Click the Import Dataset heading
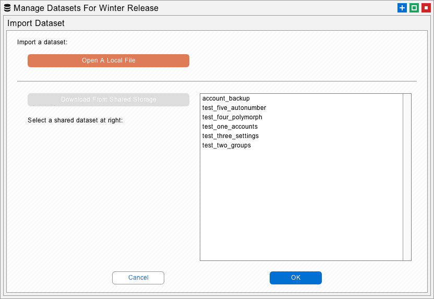The image size is (434, 299). pos(36,23)
